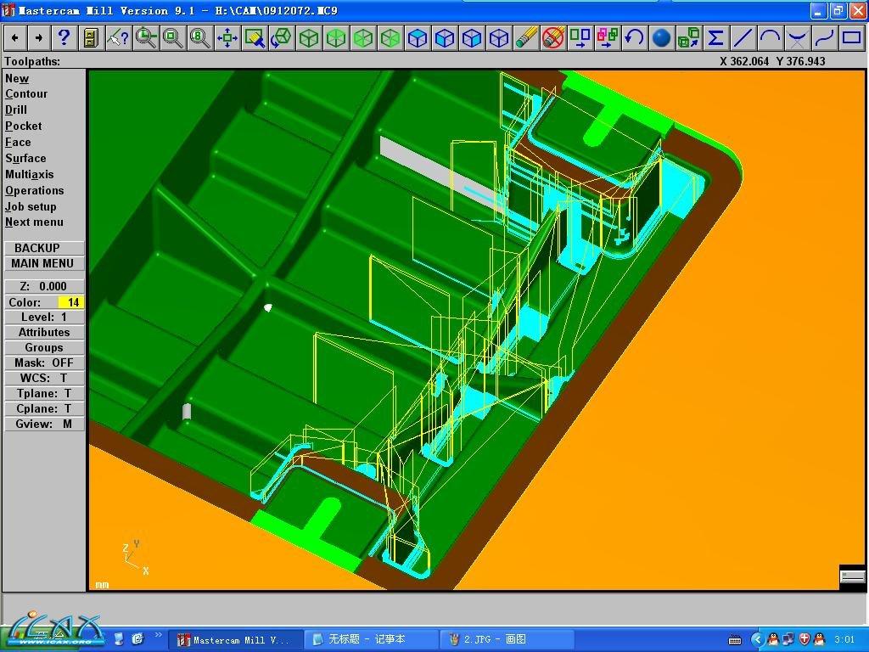
Task: Open Job setup menu item
Action: coord(31,206)
